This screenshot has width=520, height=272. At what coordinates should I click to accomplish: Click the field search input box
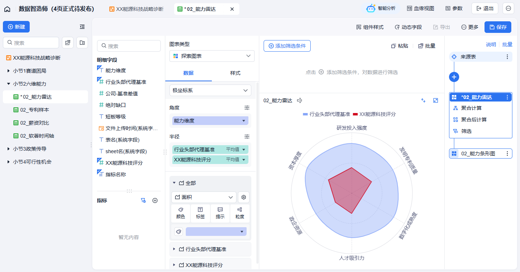pyautogui.click(x=129, y=46)
